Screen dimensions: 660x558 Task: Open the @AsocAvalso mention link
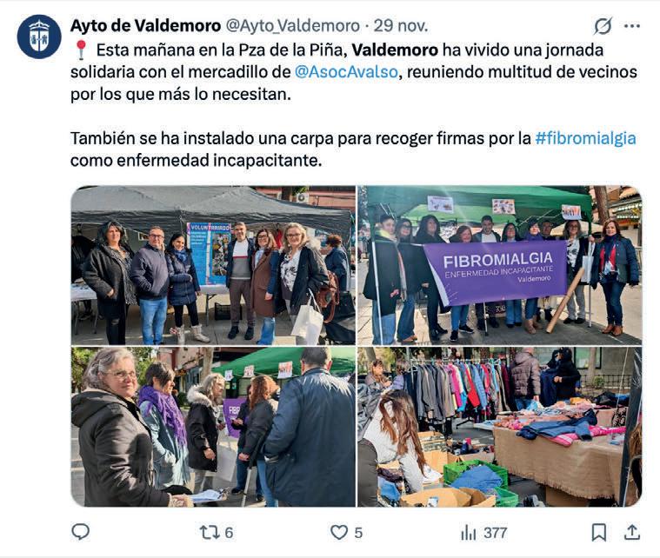point(346,71)
